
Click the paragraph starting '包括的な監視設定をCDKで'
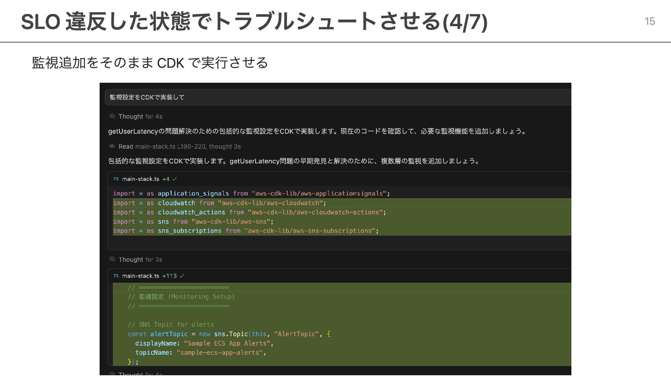294,161
